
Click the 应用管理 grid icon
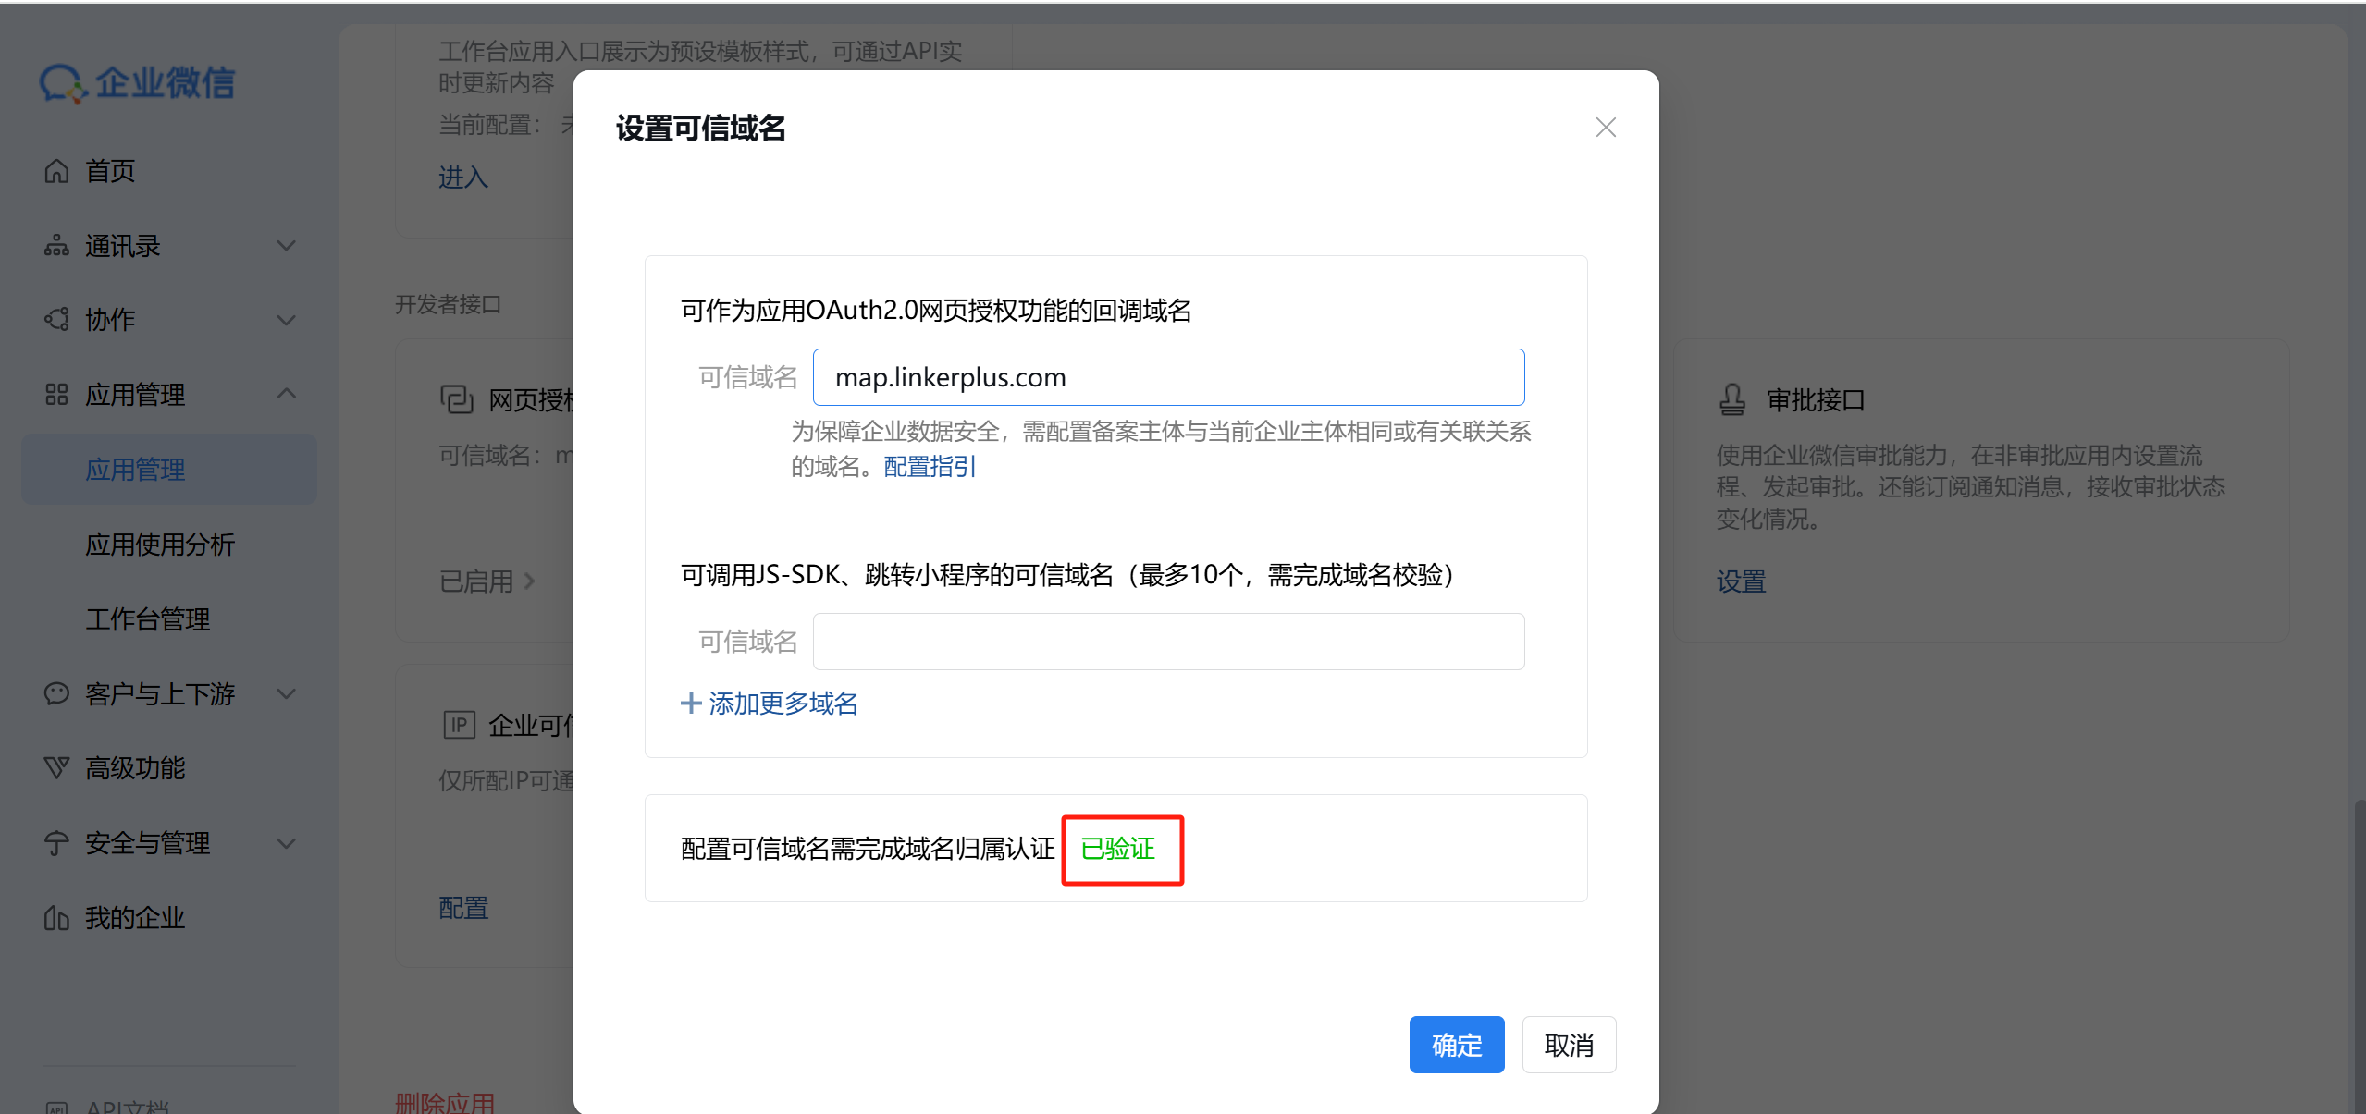(56, 395)
